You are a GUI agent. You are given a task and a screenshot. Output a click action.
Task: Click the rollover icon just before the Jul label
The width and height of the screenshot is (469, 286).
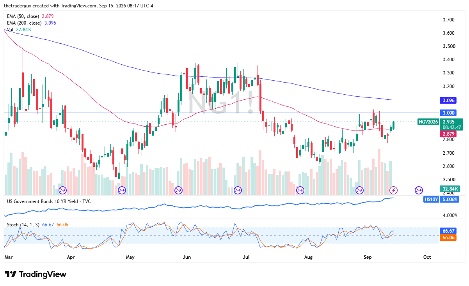(x=238, y=190)
